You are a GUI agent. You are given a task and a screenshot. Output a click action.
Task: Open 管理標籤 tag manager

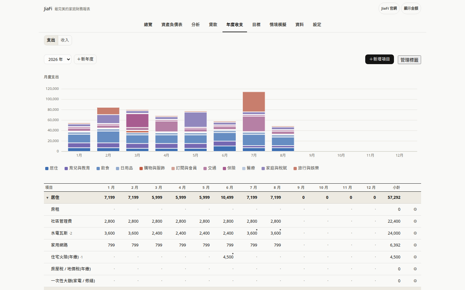point(409,60)
